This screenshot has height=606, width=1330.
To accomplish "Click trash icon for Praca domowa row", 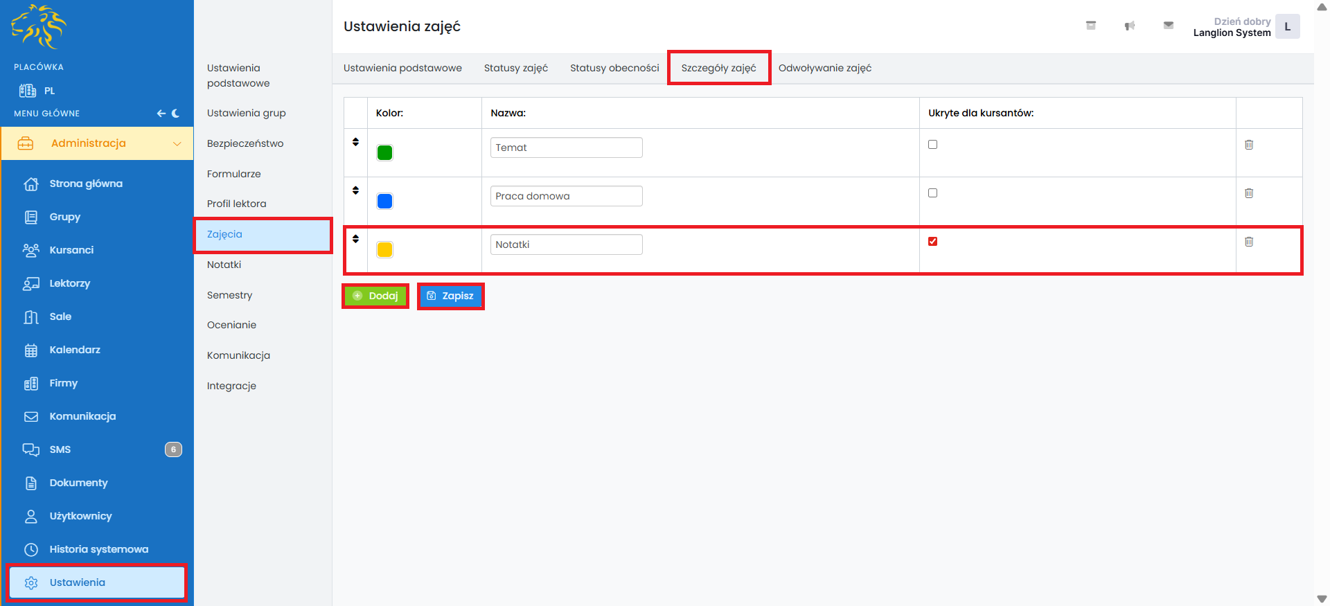I will (x=1249, y=193).
